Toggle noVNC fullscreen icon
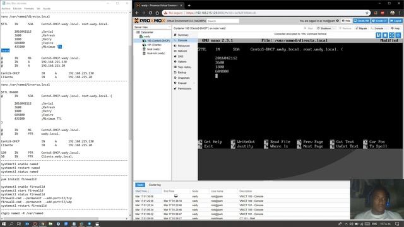The image size is (404, 227). pos(391,35)
